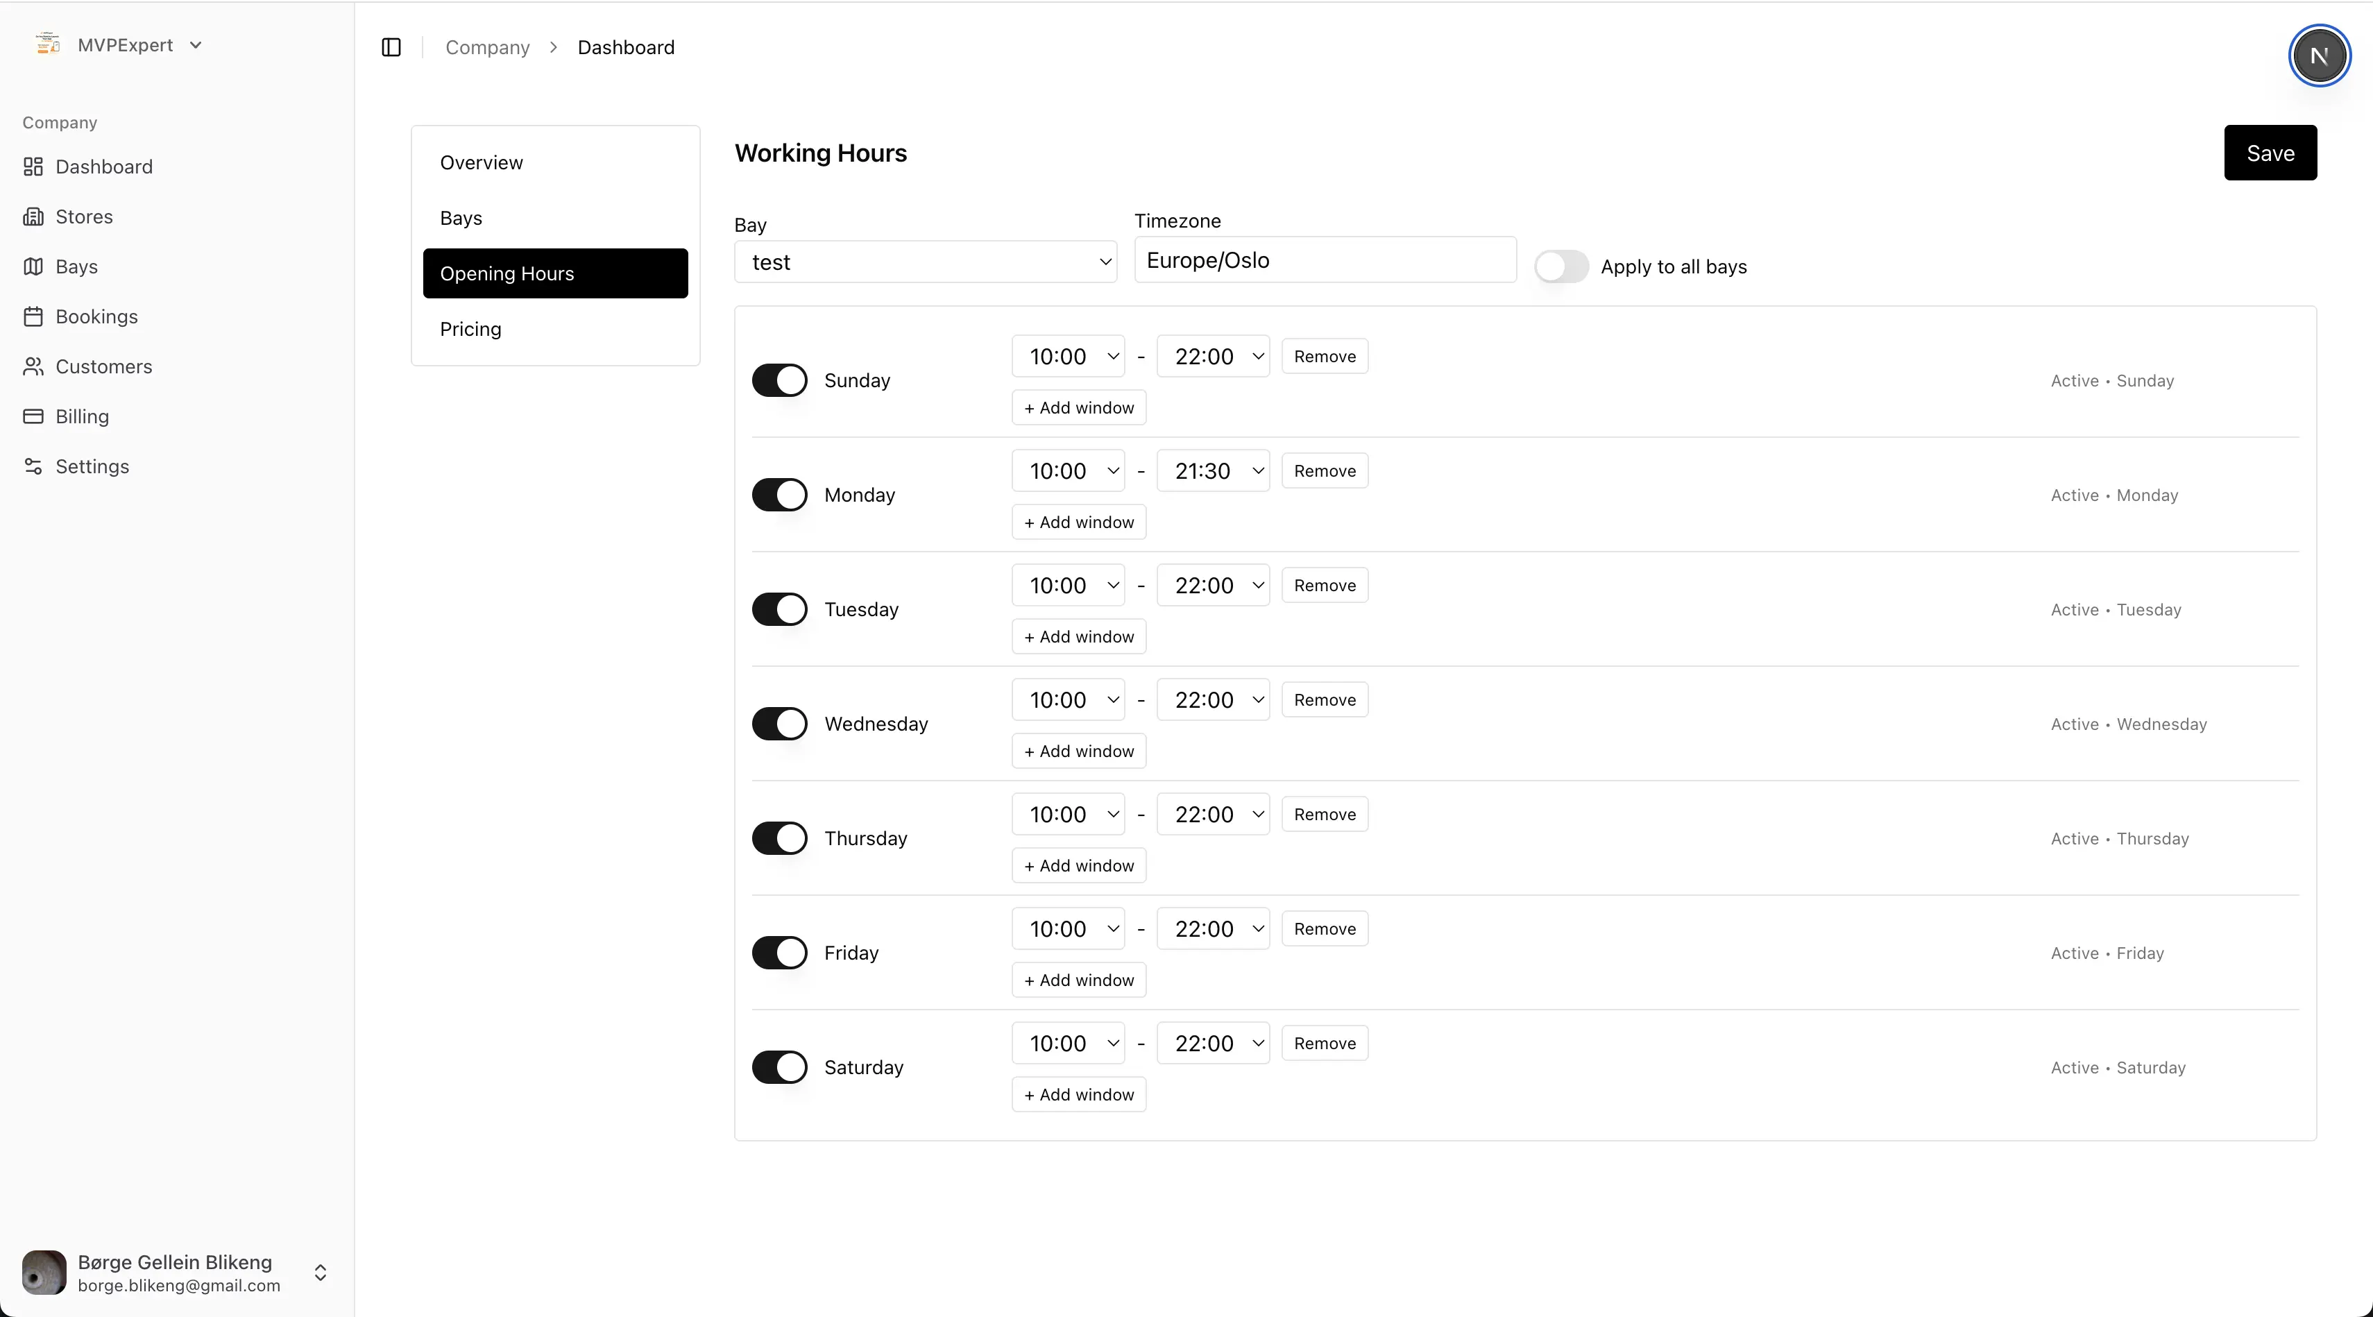Switch to the Pricing tab
2373x1317 pixels.
(x=470, y=329)
